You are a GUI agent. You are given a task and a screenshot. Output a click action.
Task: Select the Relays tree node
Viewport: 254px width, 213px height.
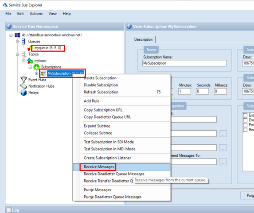34,93
